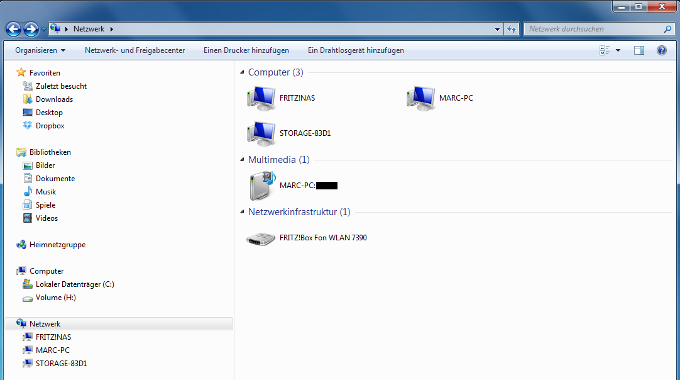Select Lokaler Datenträger (C:) in sidebar

75,284
